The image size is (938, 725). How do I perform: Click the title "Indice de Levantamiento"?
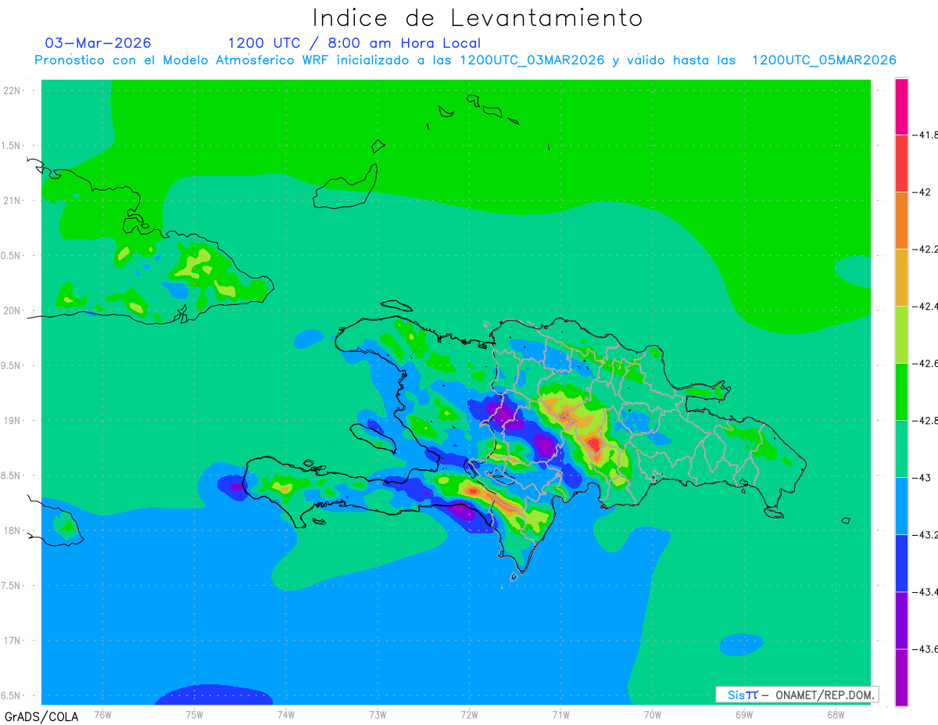[x=478, y=18]
